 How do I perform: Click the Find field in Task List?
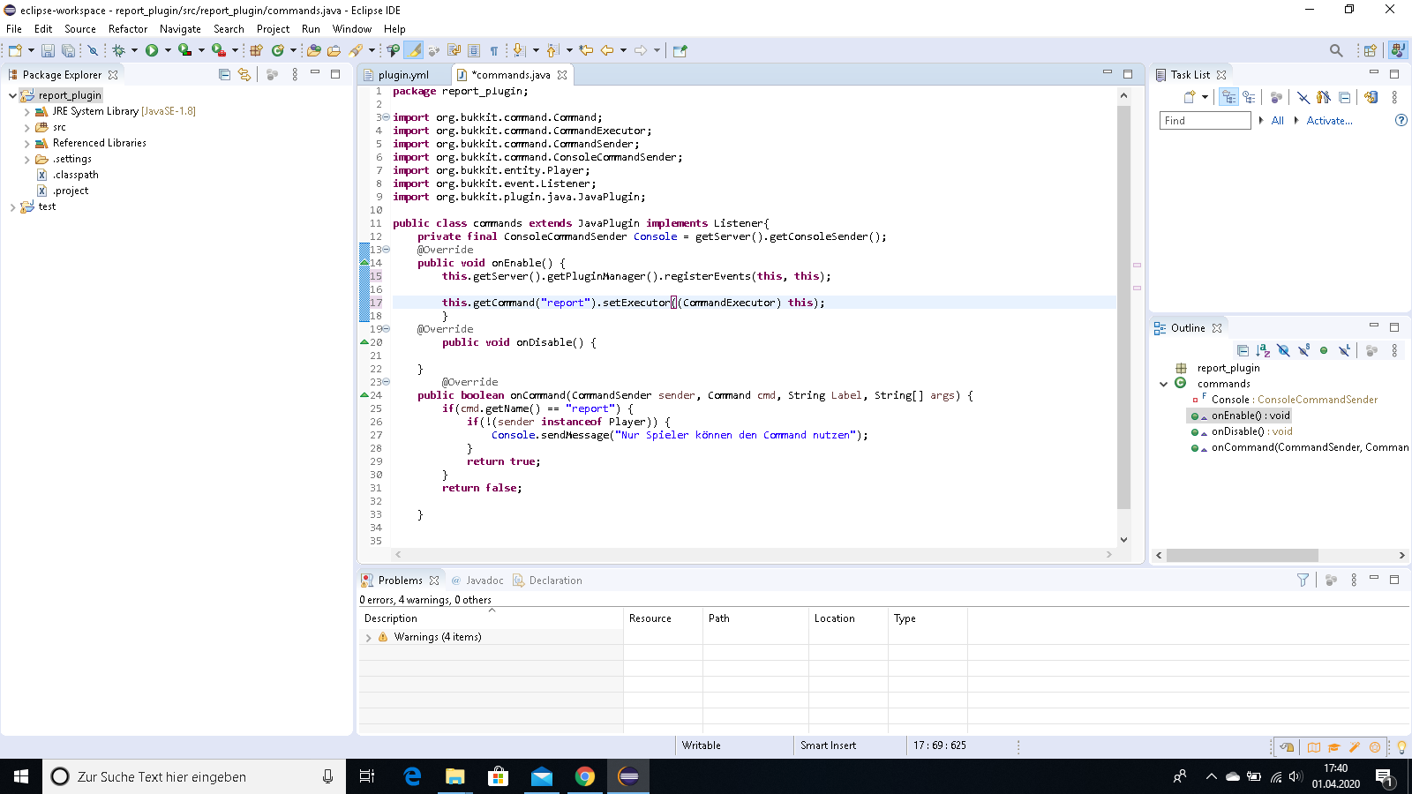coord(1205,121)
